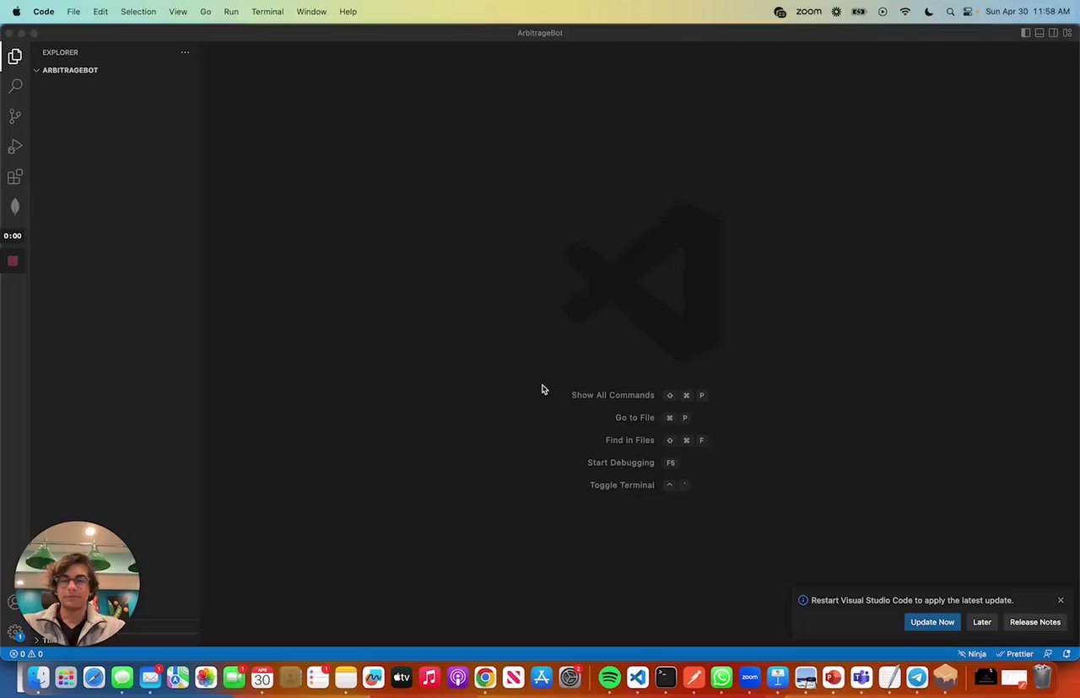Dismiss the update notification
This screenshot has width=1080, height=698.
[1061, 600]
